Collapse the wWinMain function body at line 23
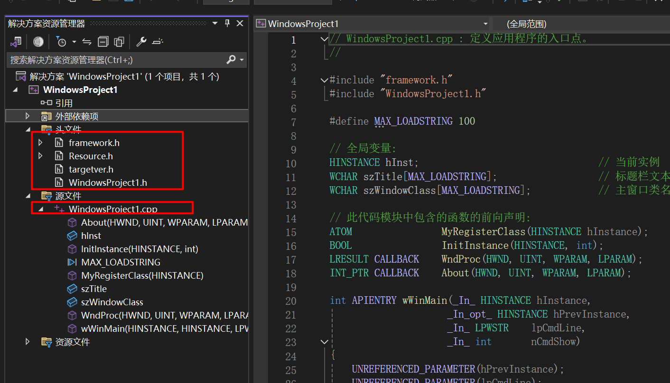The image size is (670, 383). coord(324,342)
